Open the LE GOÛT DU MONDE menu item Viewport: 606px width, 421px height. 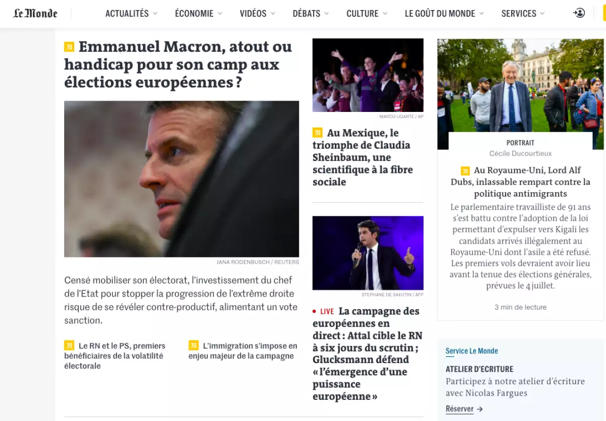click(x=440, y=14)
